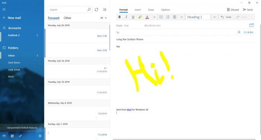
Task: Open the All filter dropdown
Action: pos(103,18)
